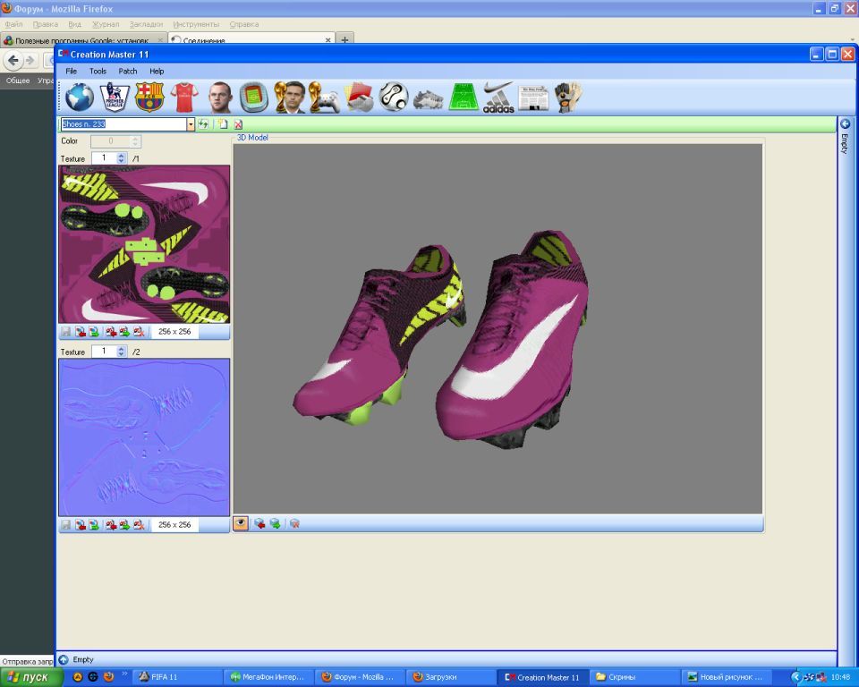Switch to the МегаФон Интернет taskbar button
859x687 pixels.
268,677
